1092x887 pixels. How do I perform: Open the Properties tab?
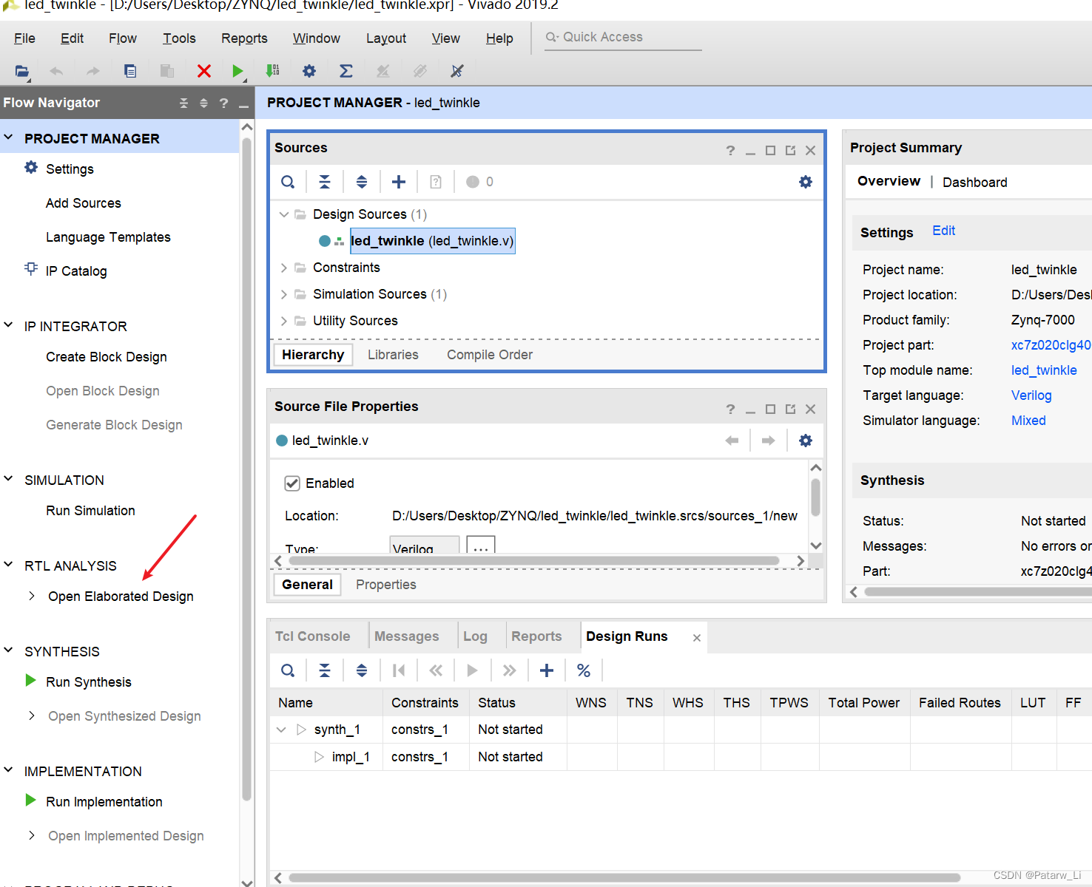click(386, 585)
